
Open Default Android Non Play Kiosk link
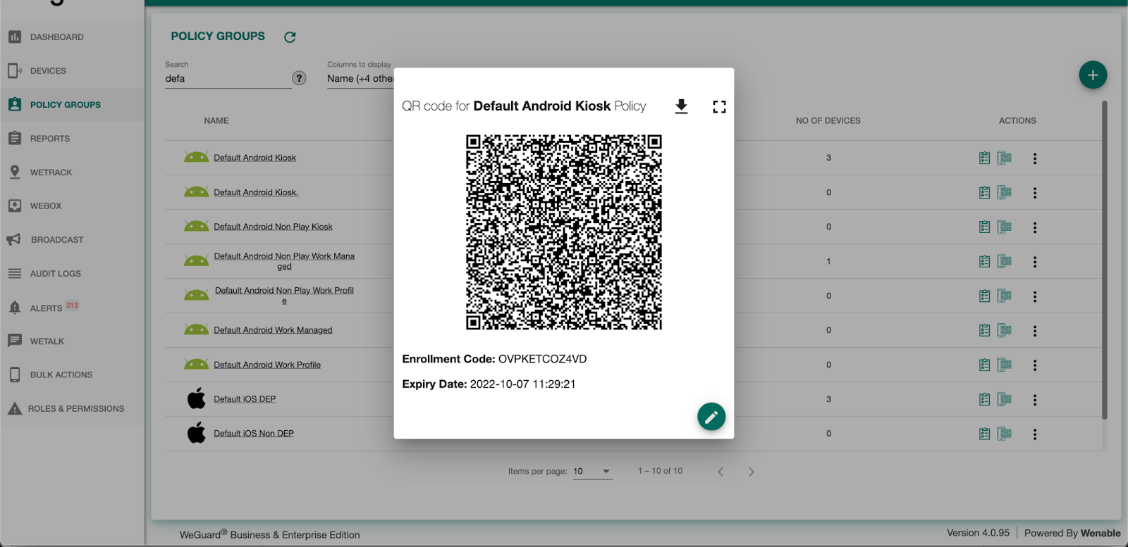click(274, 227)
